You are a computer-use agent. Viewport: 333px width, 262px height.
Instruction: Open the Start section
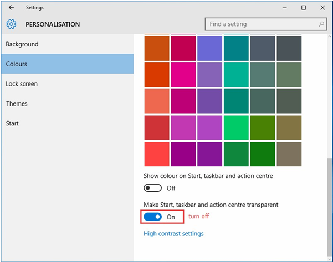68,123
